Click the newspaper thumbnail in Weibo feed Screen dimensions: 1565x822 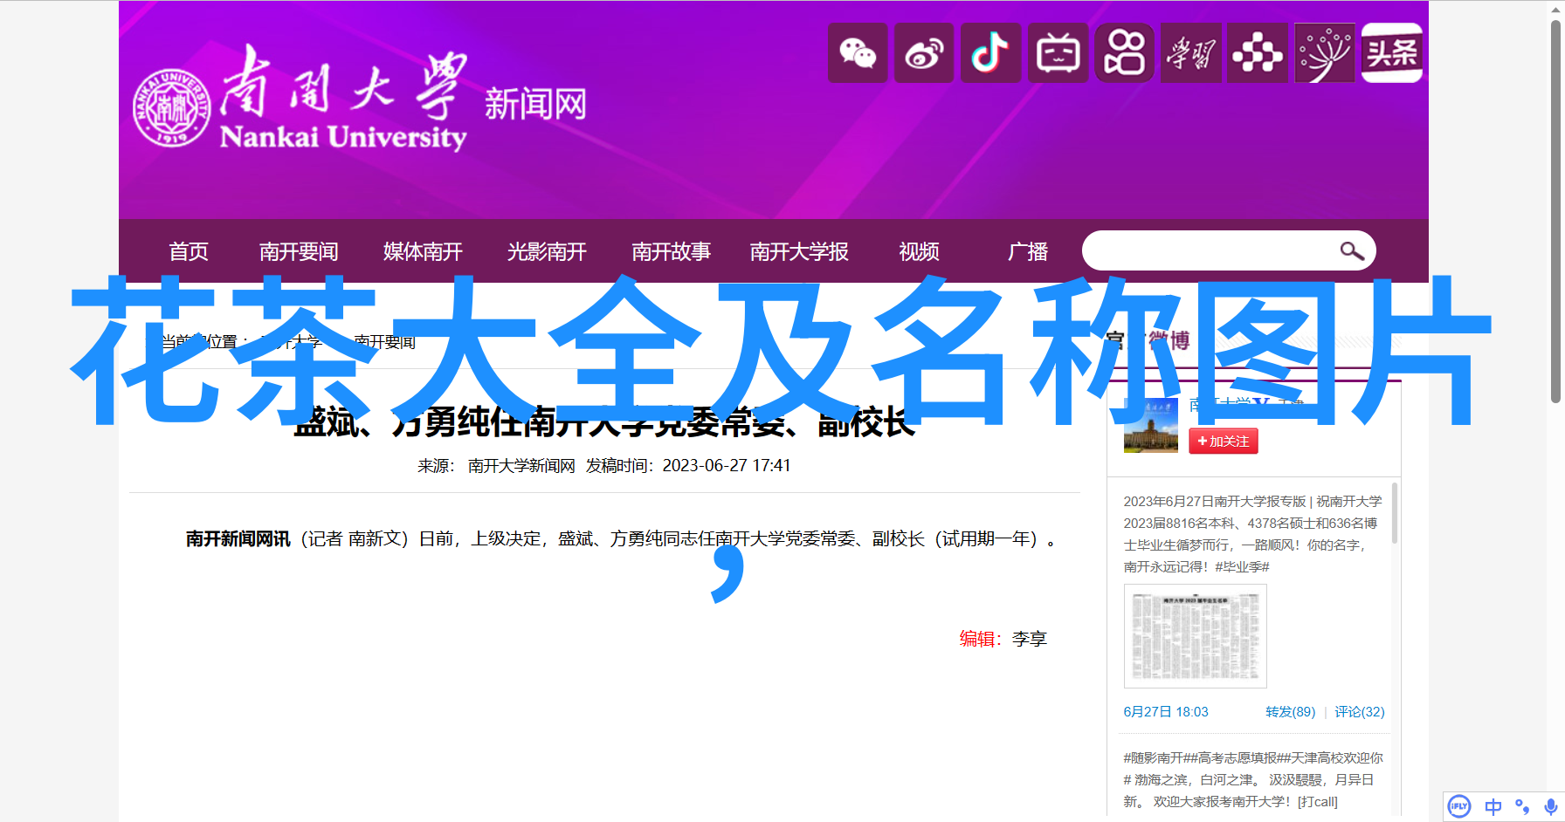pyautogui.click(x=1195, y=636)
